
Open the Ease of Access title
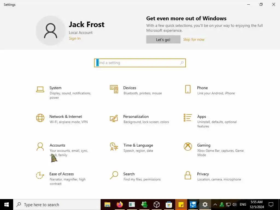pyautogui.click(x=62, y=174)
